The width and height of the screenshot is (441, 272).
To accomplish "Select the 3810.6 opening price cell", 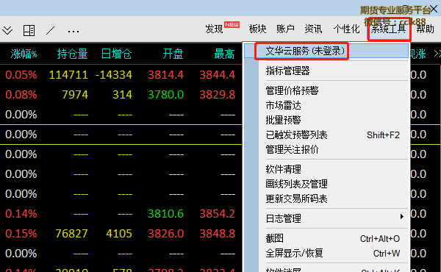I will tap(166, 214).
